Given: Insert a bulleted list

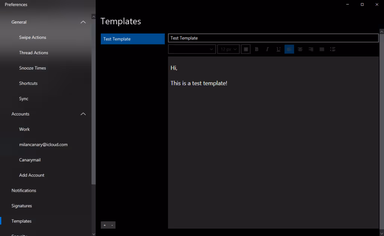Looking at the screenshot, I should click(x=333, y=49).
